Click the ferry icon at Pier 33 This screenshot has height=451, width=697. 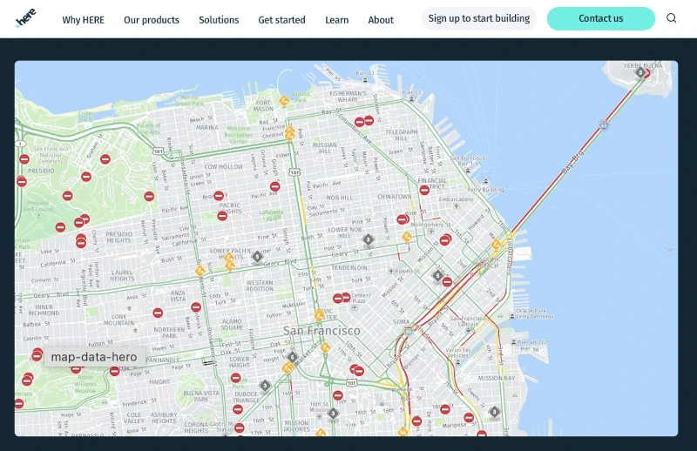coord(411,98)
